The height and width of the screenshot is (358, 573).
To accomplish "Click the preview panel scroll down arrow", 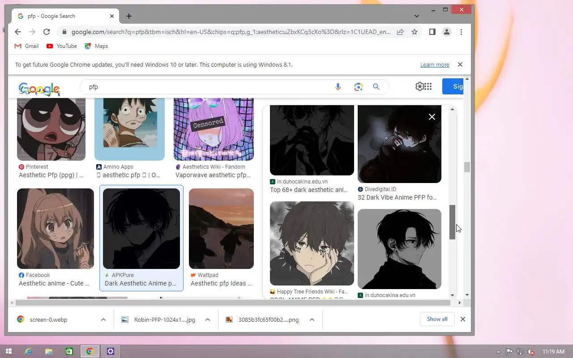I will [452, 295].
